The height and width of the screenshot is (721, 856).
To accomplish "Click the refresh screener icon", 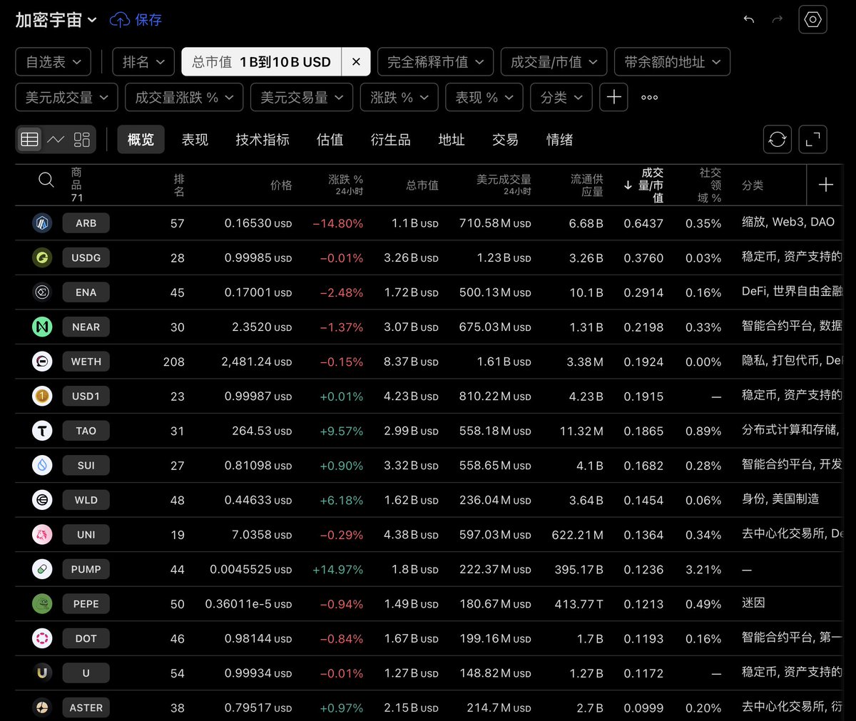I will [x=778, y=140].
